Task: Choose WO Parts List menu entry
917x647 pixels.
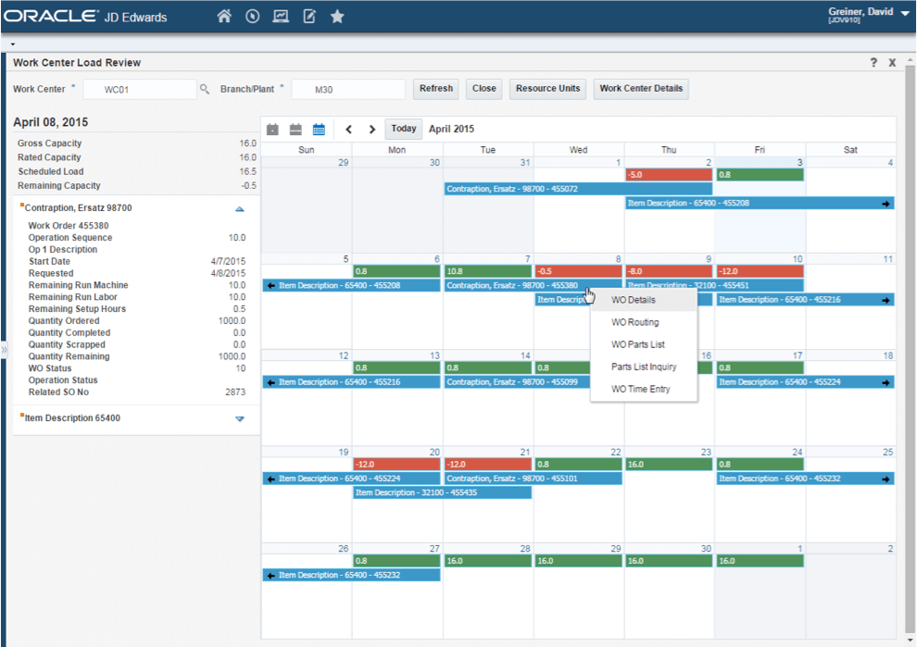Action: (637, 344)
